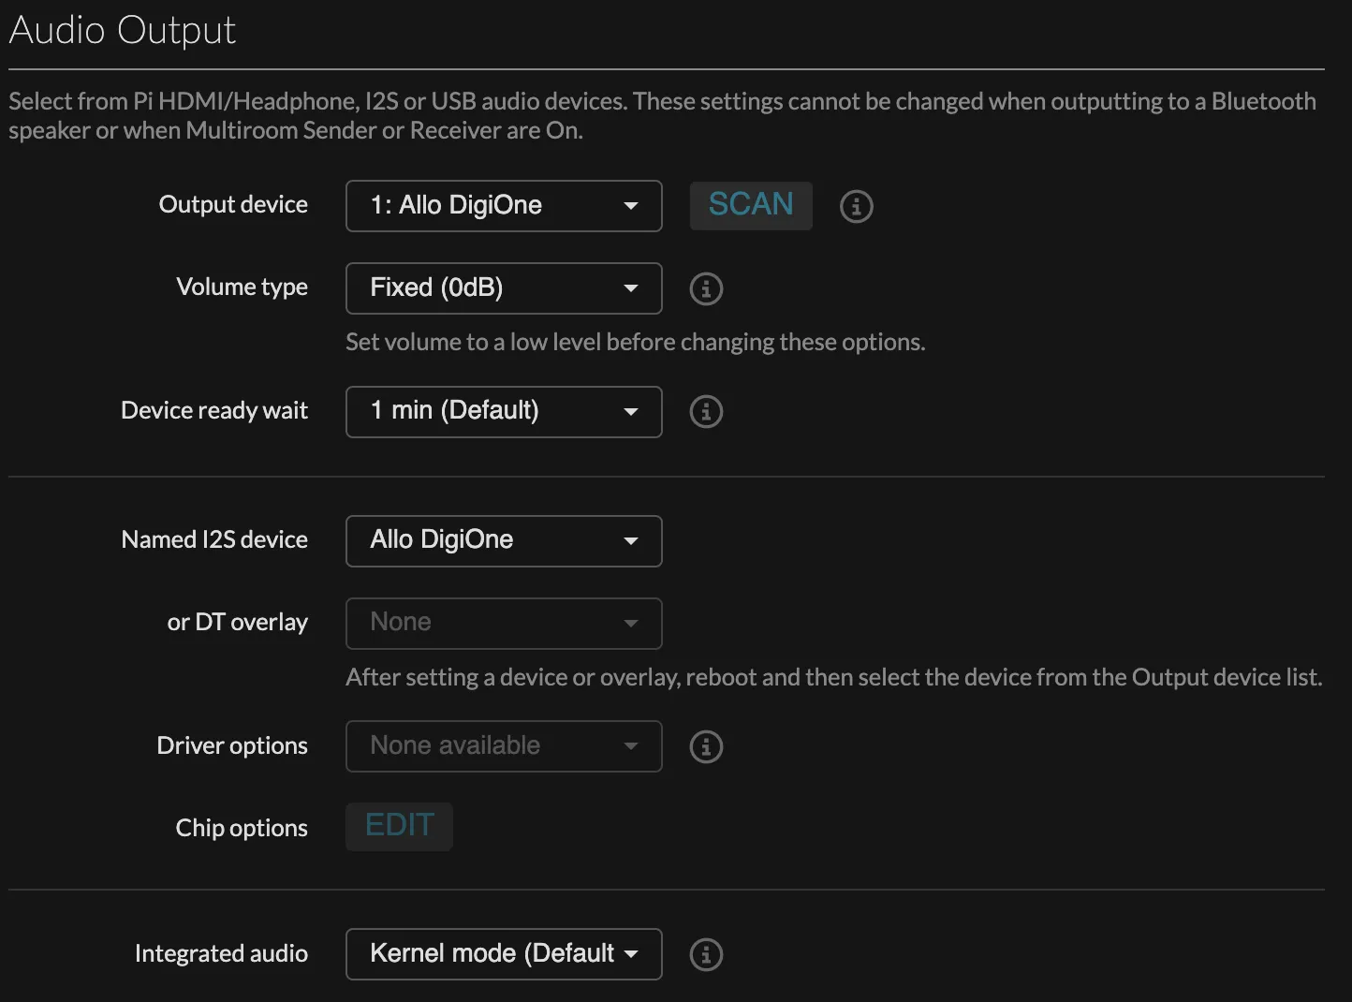
Task: Open the Device ready wait dropdown
Action: coord(504,412)
